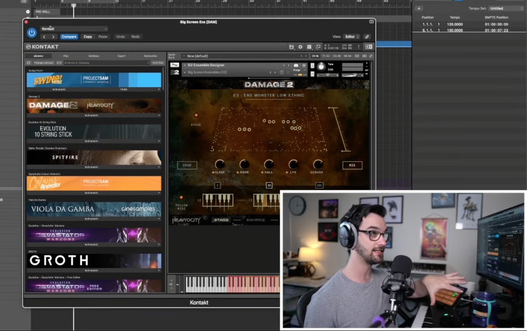This screenshot has height=331, width=527.
Task: Select ensemble slot II button
Action: coord(269,185)
